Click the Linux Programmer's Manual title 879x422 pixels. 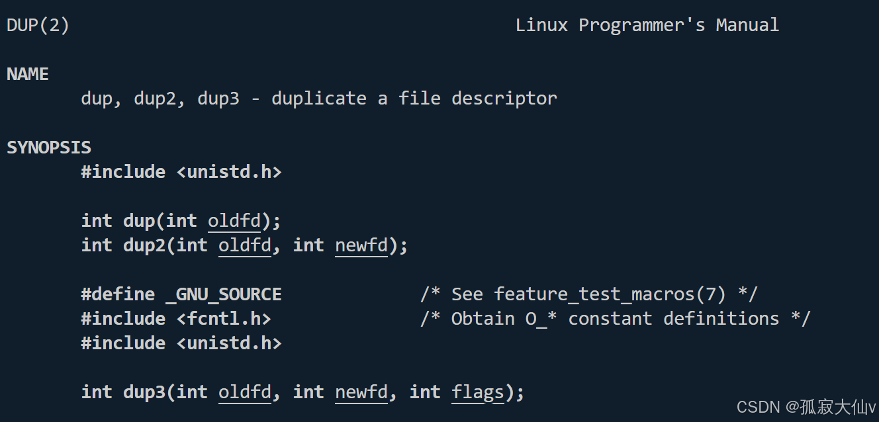coord(647,25)
